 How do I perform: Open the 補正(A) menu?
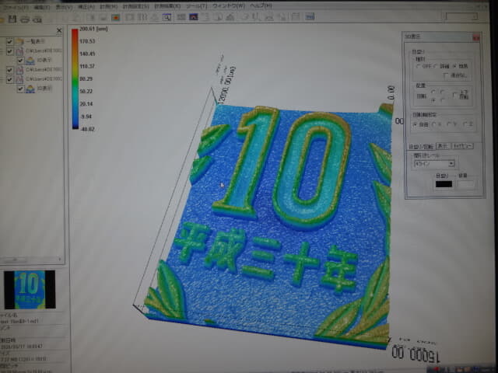coord(86,7)
